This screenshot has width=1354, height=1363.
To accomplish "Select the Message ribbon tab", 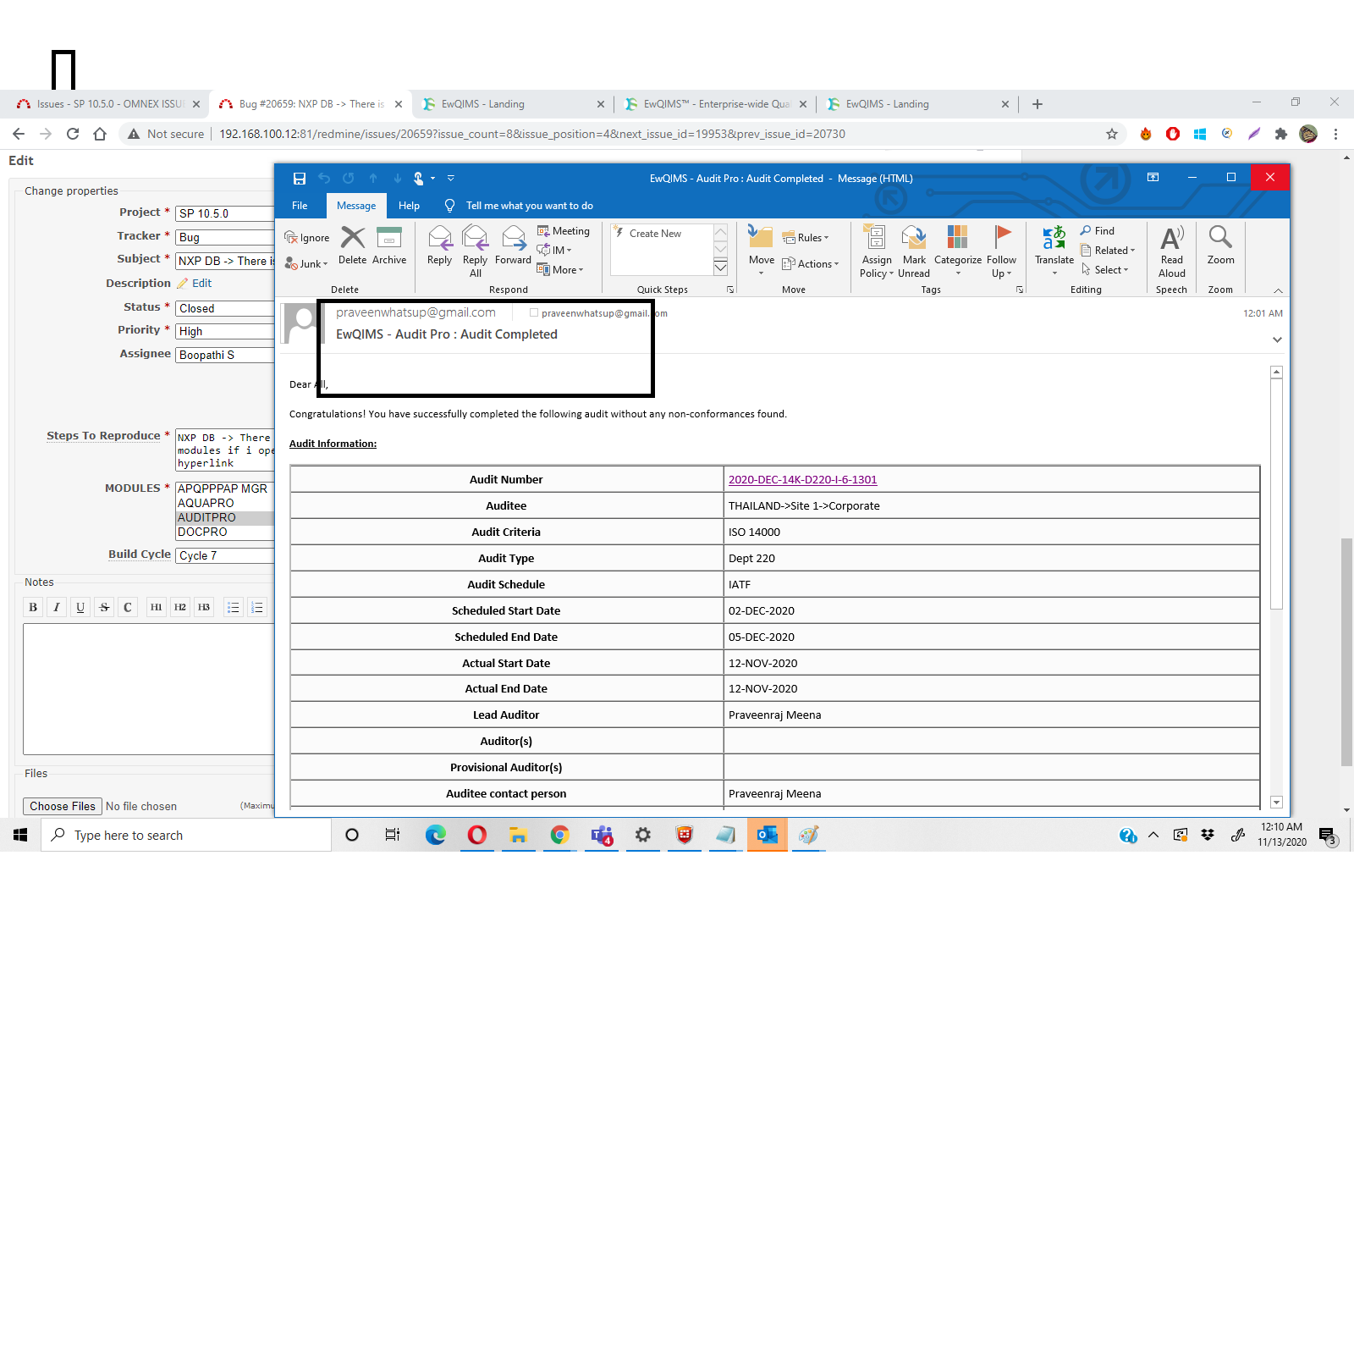I will coord(356,206).
